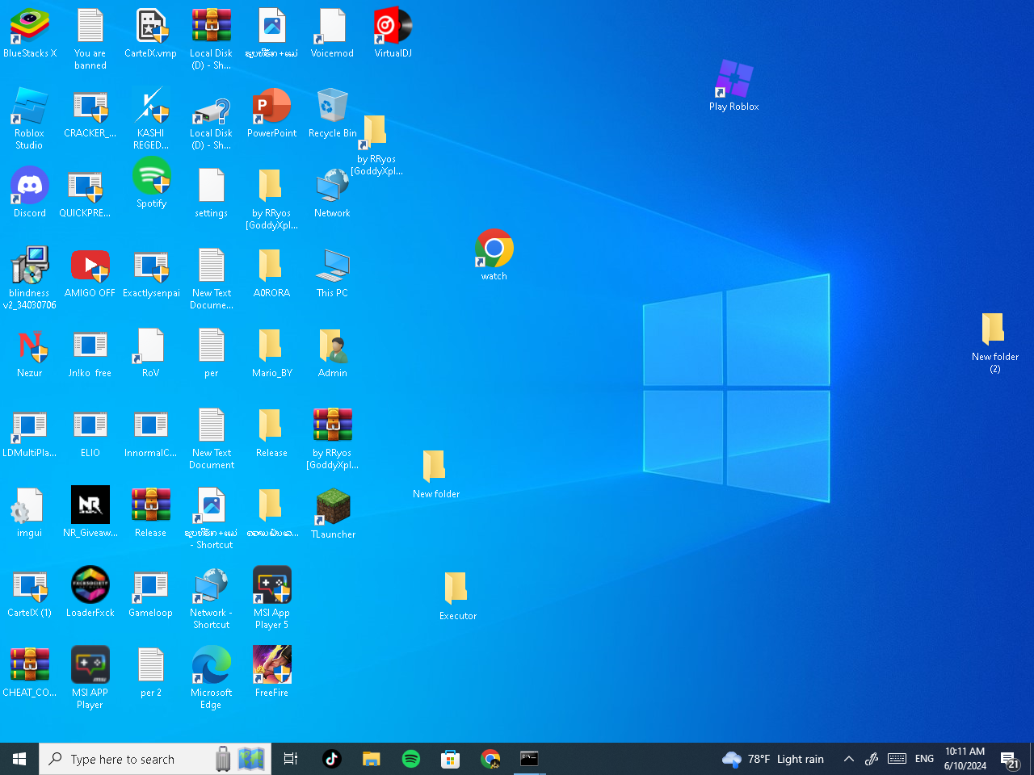1034x775 pixels.
Task: Launch Microsoft Edge from the desktop
Action: [x=212, y=678]
